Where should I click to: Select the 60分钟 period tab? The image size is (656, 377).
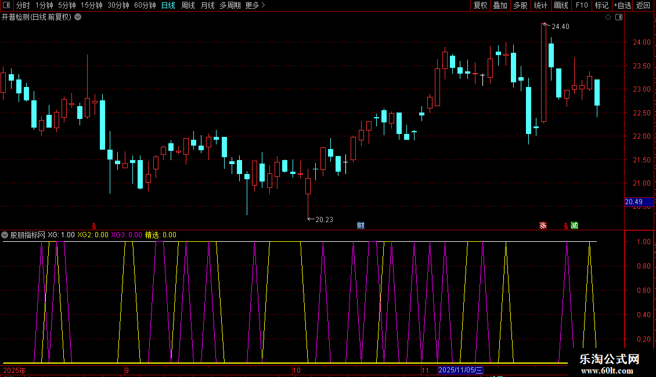[145, 5]
